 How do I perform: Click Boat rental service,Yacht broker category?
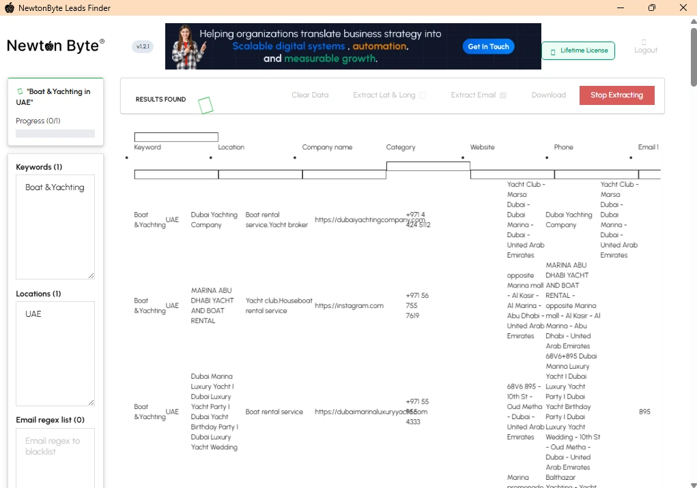pyautogui.click(x=276, y=219)
